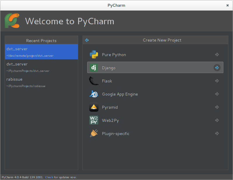Viewport: 233px width, 180px height.
Task: Pick the Flask project type
Action: click(x=155, y=81)
